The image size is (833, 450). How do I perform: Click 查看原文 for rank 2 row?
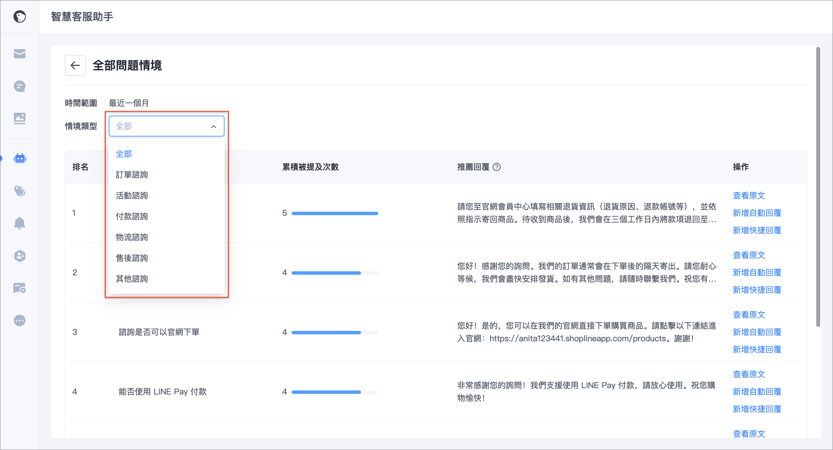pos(749,255)
